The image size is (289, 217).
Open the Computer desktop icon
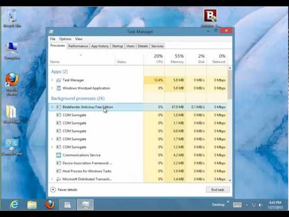[12, 51]
